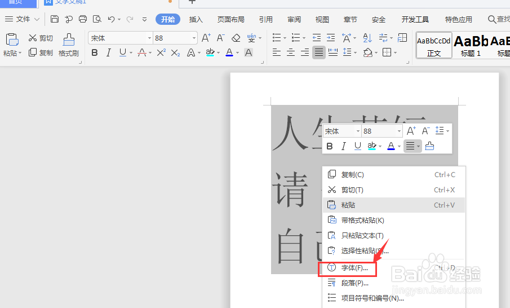Decrease paragraph indent
This screenshot has height=308, width=510.
coord(317,38)
